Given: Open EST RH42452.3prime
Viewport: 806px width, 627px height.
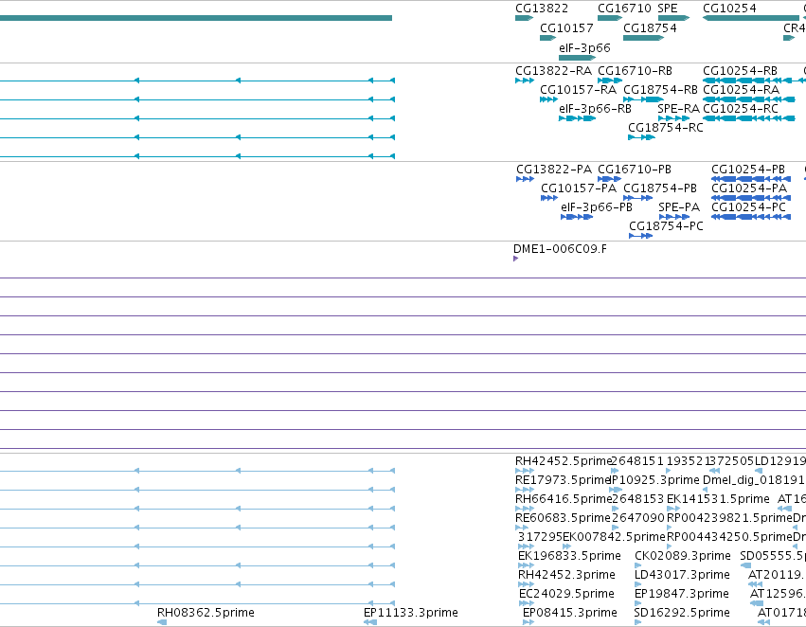Looking at the screenshot, I should click(x=566, y=575).
